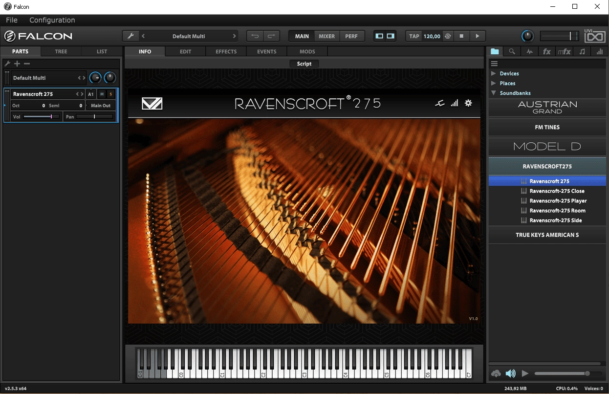Open the search magnifier tab in browser
Image resolution: width=609 pixels, height=394 pixels.
tap(512, 51)
